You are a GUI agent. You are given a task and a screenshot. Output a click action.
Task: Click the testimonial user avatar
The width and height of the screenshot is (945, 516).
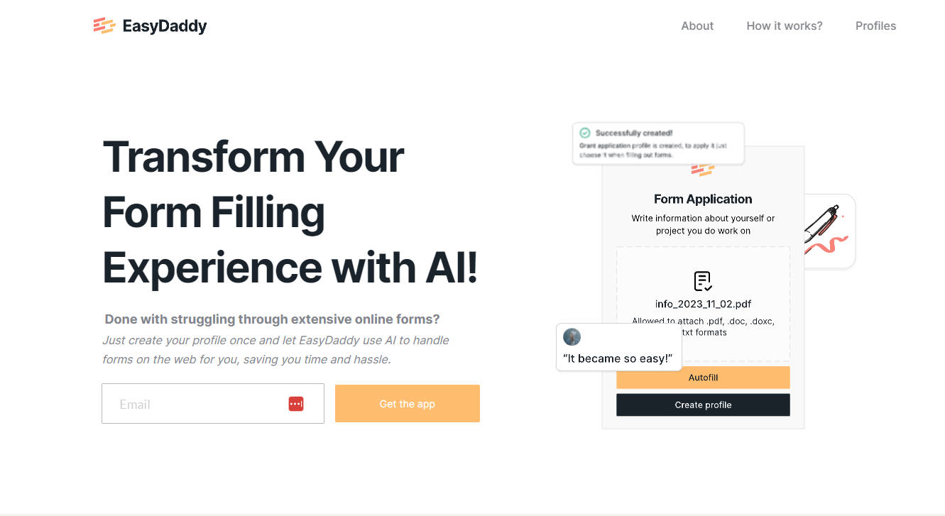[572, 336]
